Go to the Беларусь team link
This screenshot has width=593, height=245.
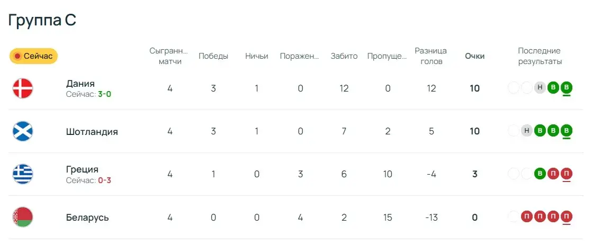(87, 217)
